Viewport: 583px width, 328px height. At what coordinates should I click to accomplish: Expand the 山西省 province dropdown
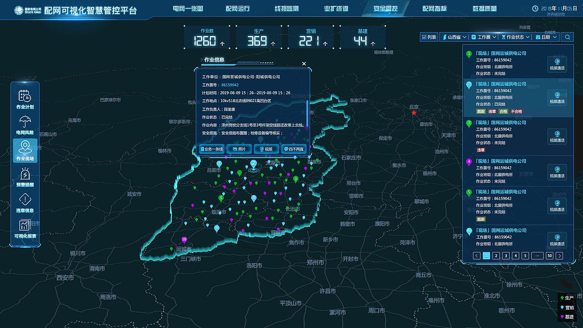click(x=454, y=37)
